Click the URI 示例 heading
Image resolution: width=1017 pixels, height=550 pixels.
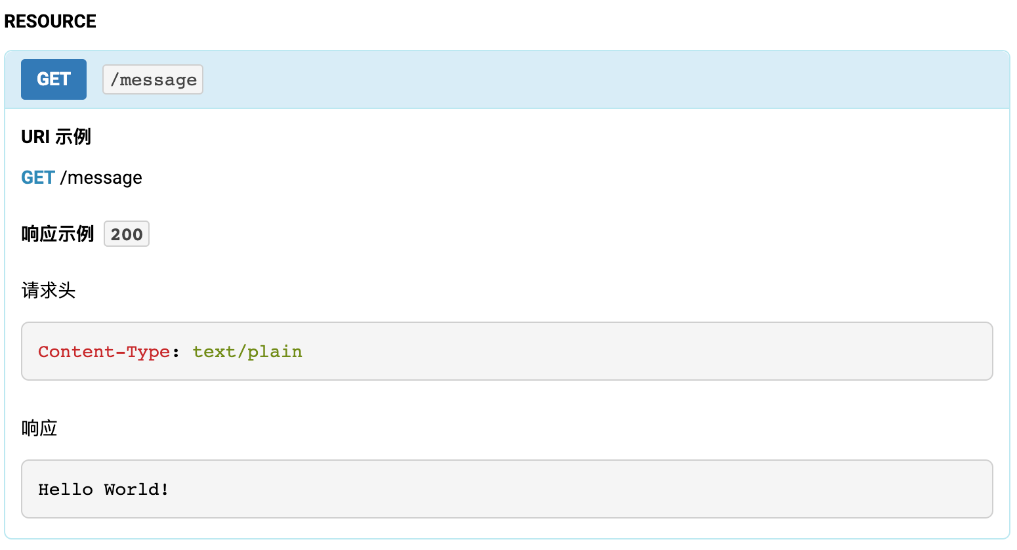click(x=56, y=137)
